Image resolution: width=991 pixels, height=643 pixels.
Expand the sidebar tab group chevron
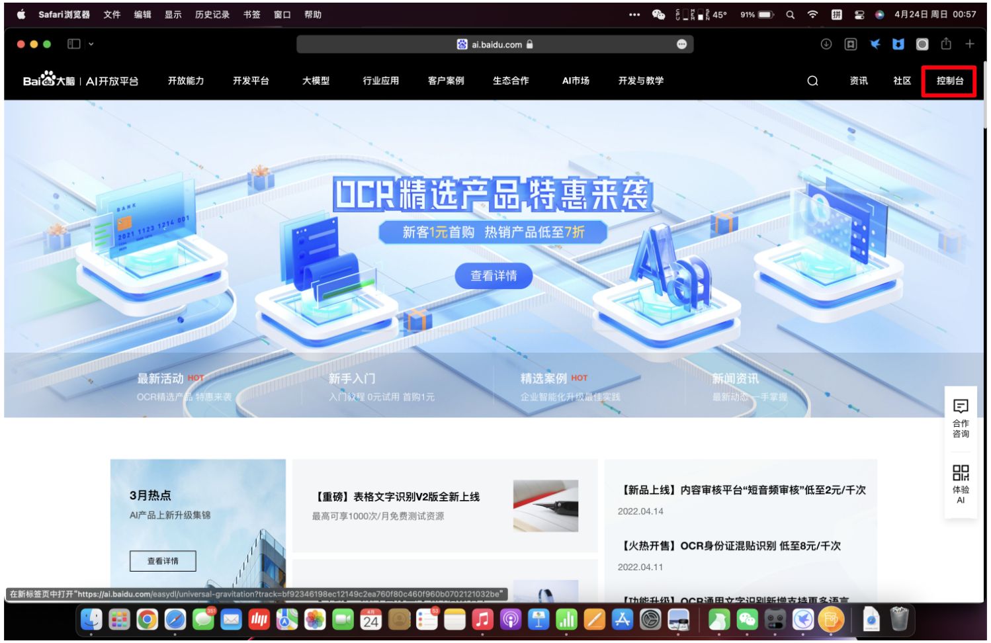(x=91, y=44)
